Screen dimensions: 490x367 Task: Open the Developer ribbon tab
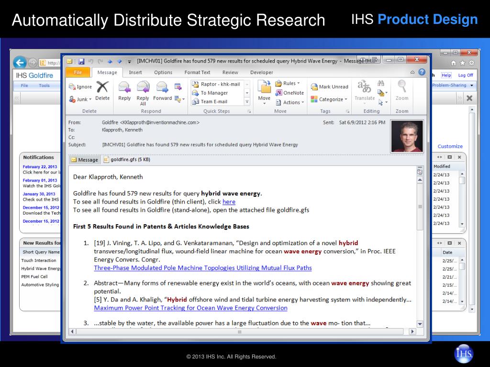[x=262, y=73]
